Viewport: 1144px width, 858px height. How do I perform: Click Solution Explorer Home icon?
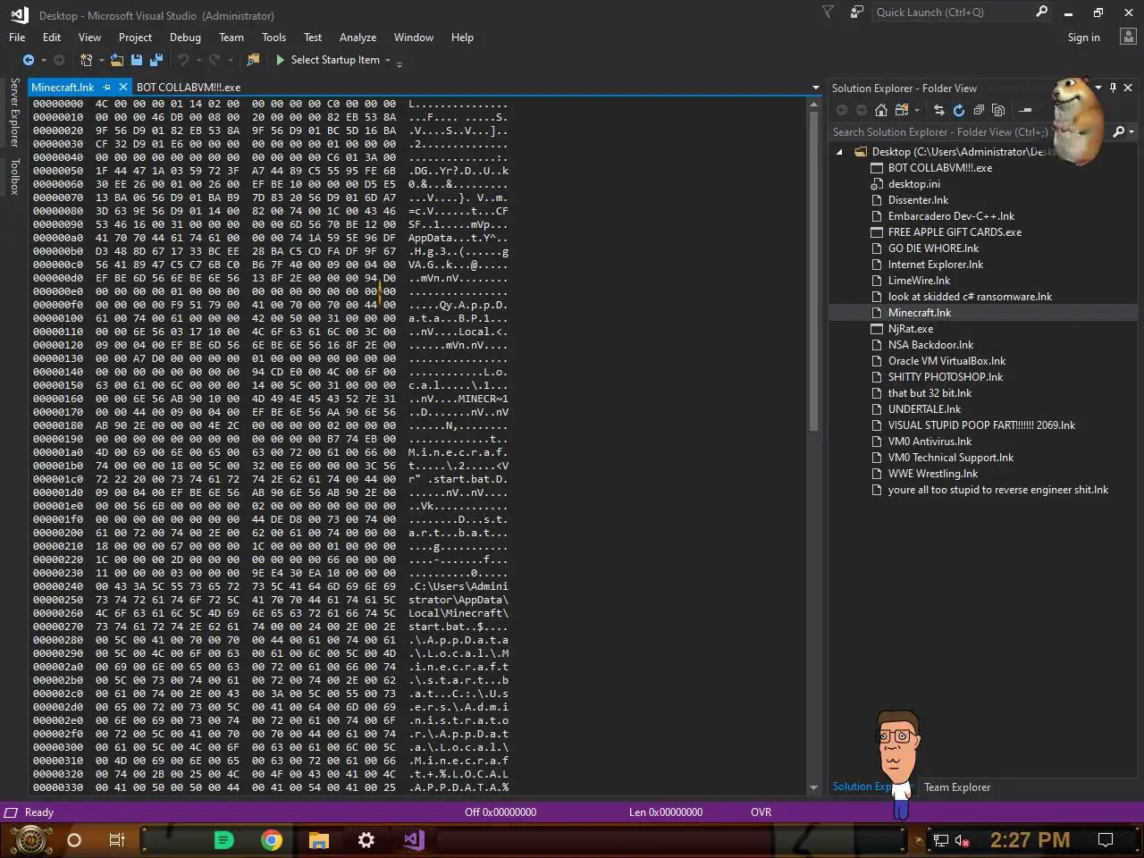(x=881, y=110)
